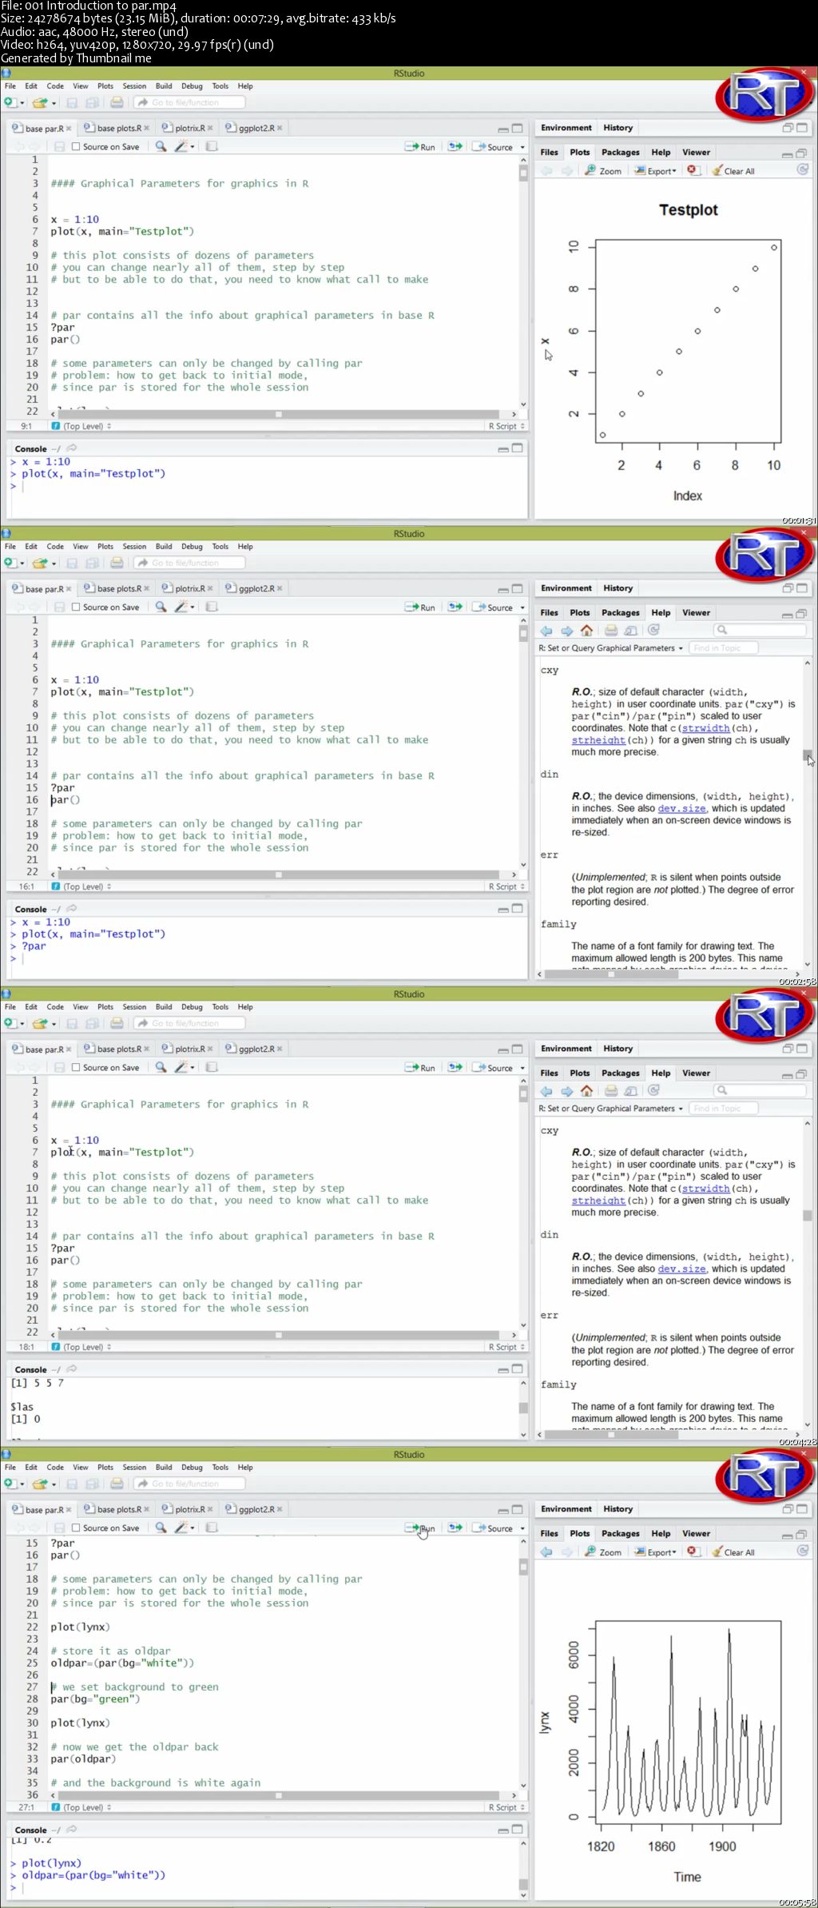Follow dev.size link in frame with ?par console

point(681,808)
